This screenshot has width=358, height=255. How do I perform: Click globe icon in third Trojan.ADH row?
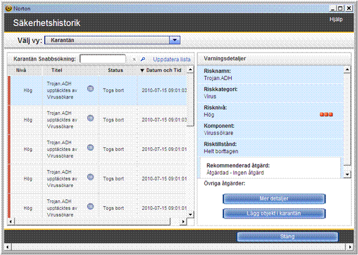click(90, 148)
